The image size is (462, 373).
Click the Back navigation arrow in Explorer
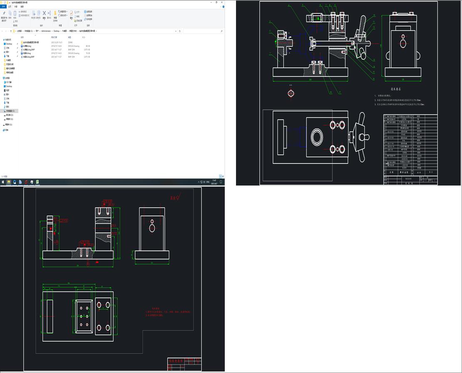coord(2,31)
